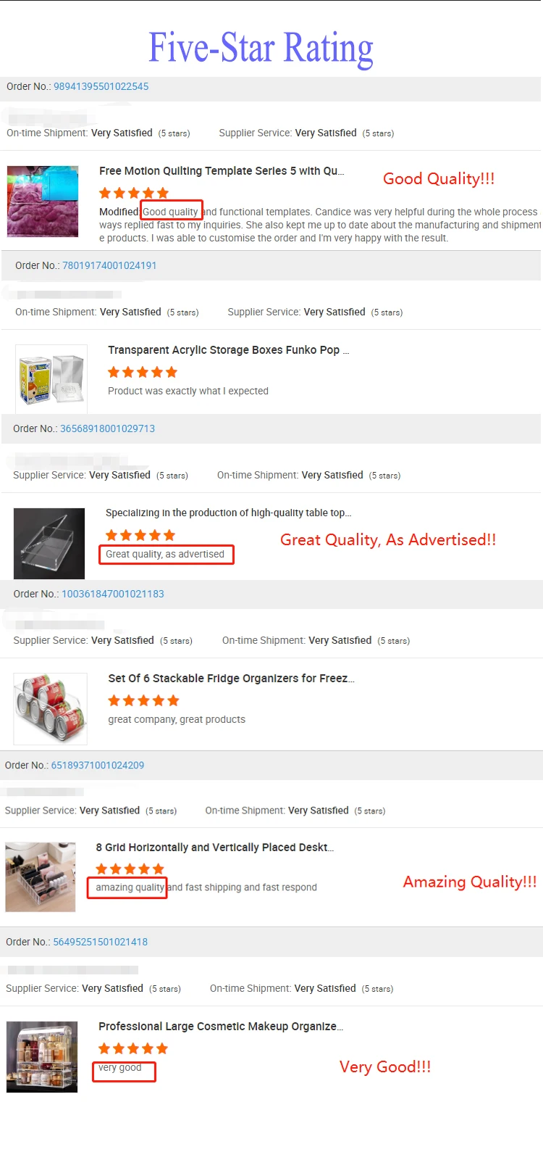Click the stars below Transparent Acrylic Storage Boxes

click(143, 372)
